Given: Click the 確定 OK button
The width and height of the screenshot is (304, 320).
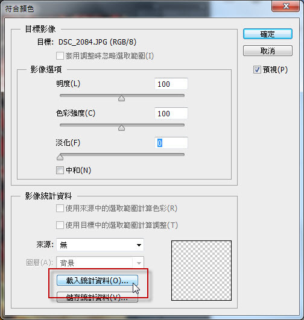Looking at the screenshot, I should coord(268,34).
